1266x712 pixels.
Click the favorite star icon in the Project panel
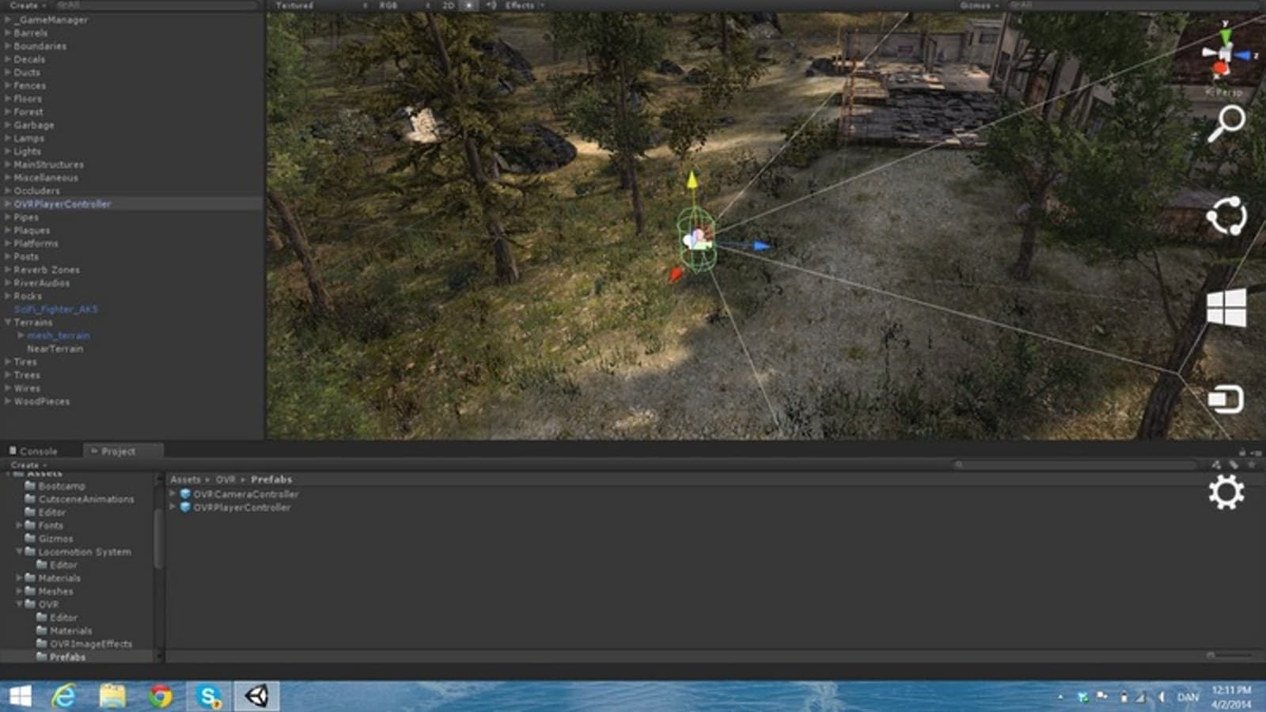tap(1251, 464)
